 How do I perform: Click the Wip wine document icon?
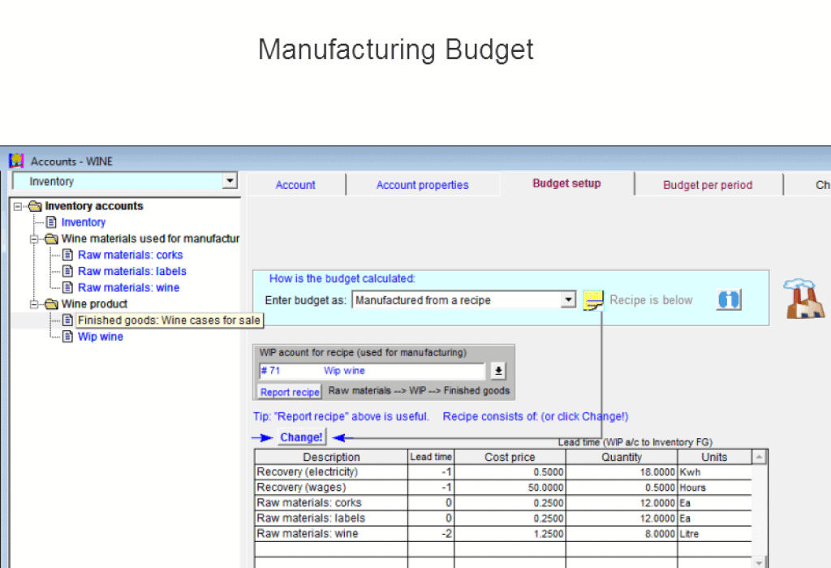[x=68, y=337]
